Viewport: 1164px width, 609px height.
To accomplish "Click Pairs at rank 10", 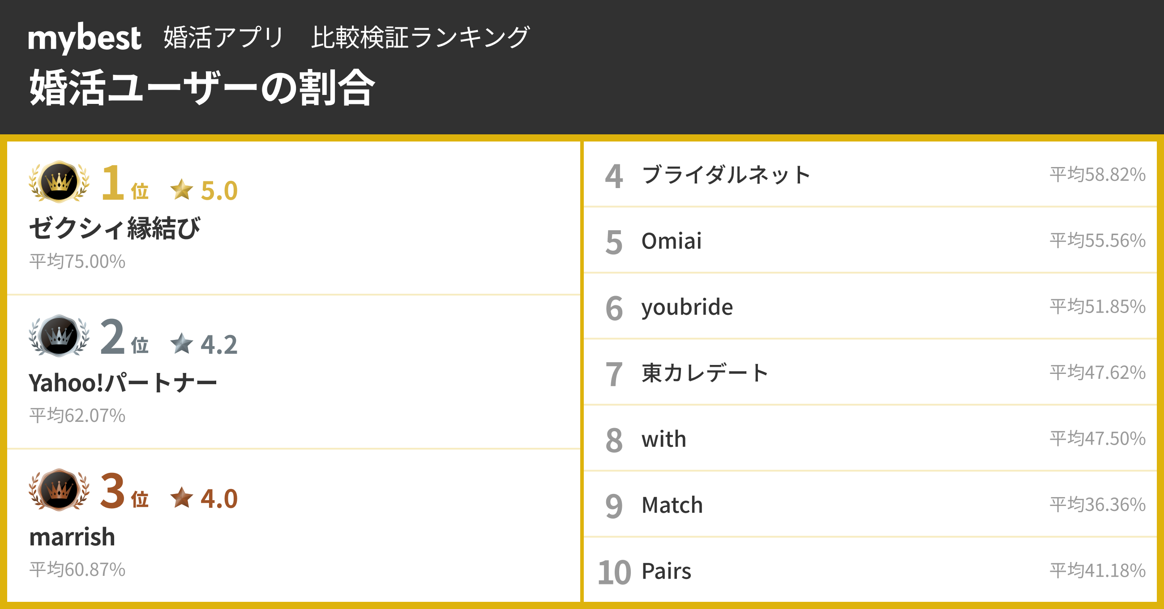I will 667,571.
